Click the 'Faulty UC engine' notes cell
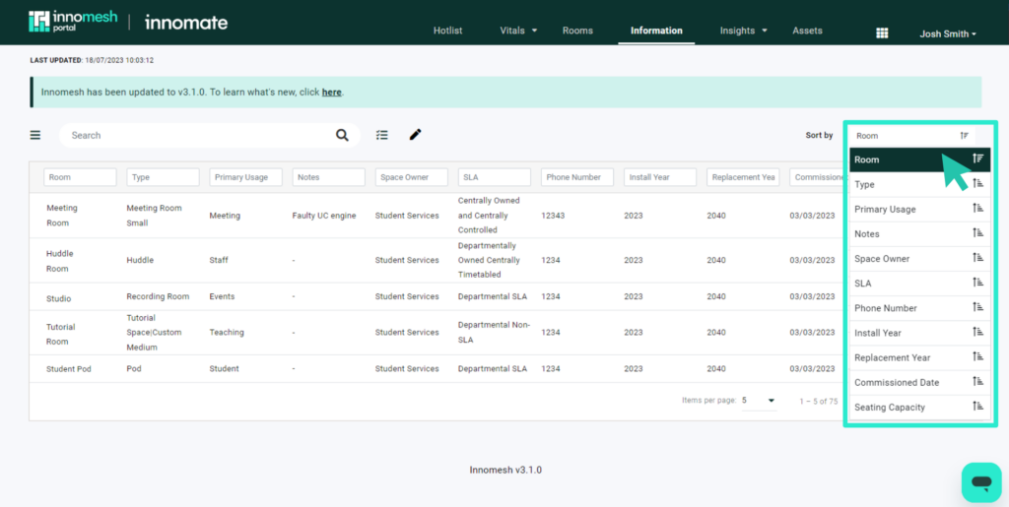The height and width of the screenshot is (507, 1009). click(x=324, y=216)
